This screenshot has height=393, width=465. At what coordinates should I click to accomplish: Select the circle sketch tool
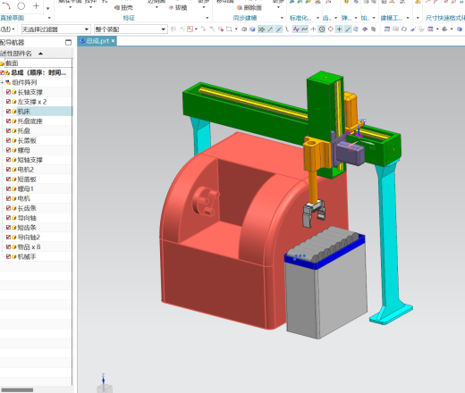21,5
